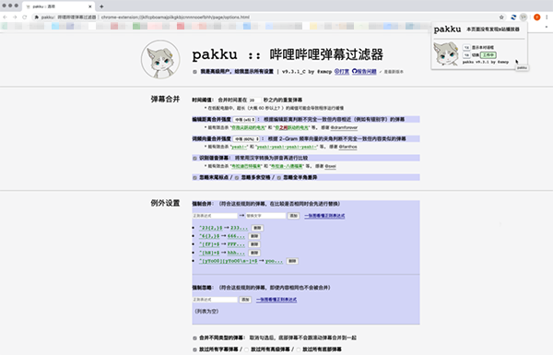Open the 报告问题 GitHub link
The width and height of the screenshot is (553, 355).
click(364, 72)
